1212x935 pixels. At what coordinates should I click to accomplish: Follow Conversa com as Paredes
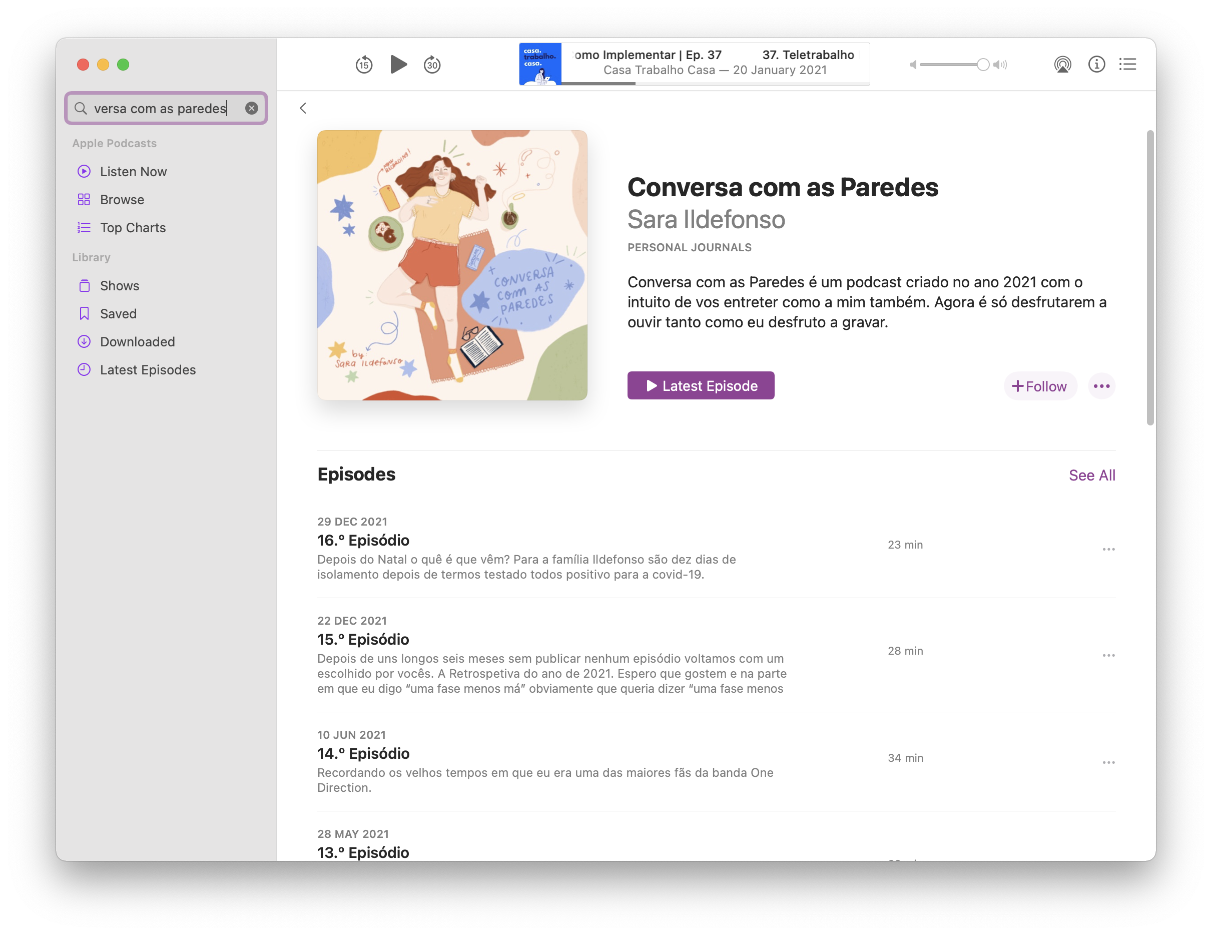(x=1040, y=386)
